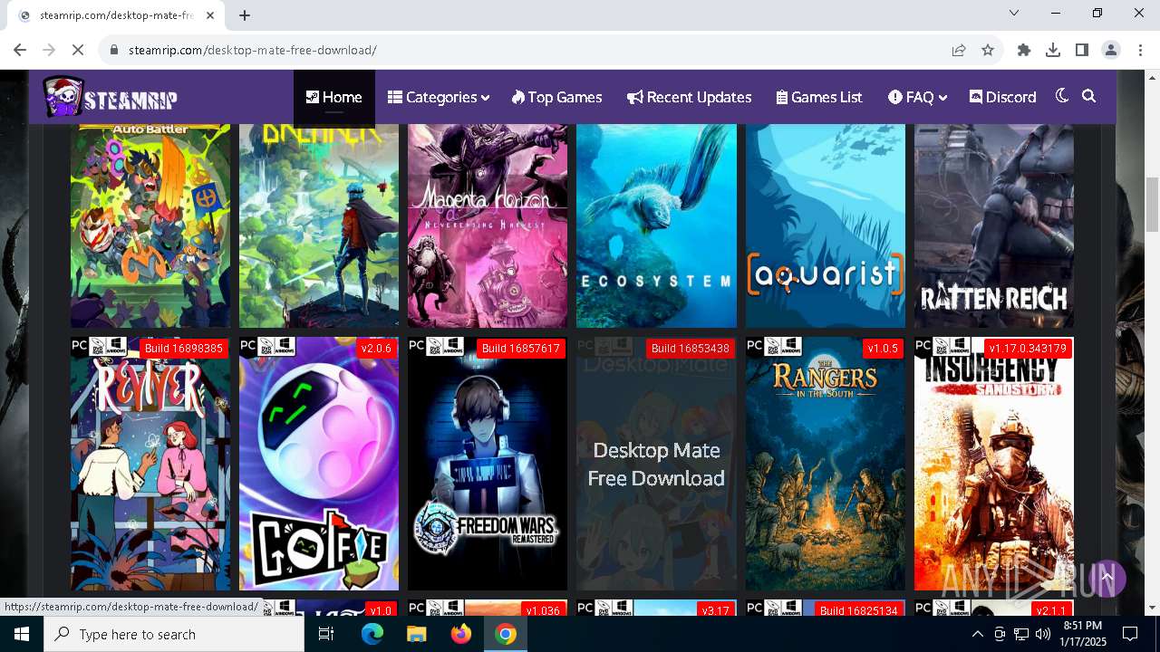The width and height of the screenshot is (1160, 652).
Task: Click the address bar URL
Action: [252, 50]
